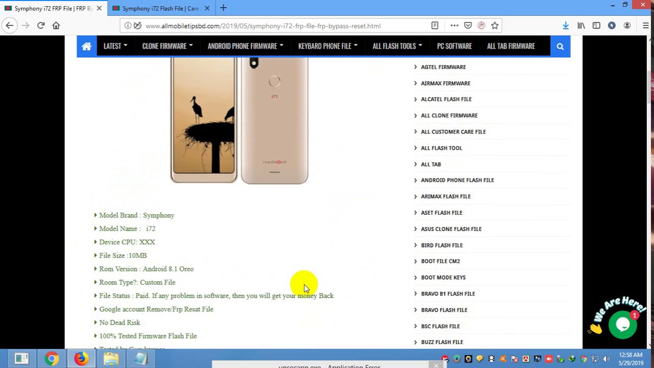Toggle reader view in the address bar
The width and height of the screenshot is (654, 368).
tap(435, 26)
